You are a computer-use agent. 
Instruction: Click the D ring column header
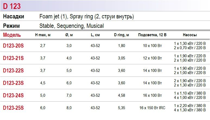[121, 35]
